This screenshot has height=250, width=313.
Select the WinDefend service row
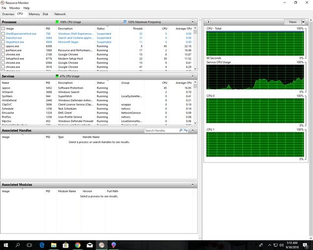97,101
